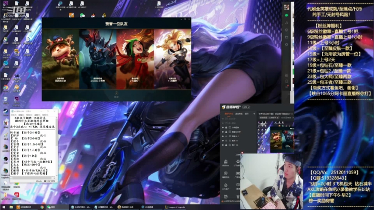
Task: Switch to League of Legends taskbar item
Action: tap(176, 207)
